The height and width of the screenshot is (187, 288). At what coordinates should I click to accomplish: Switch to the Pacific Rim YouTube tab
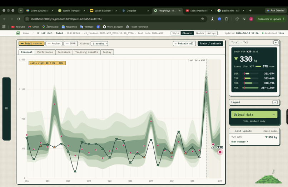[x=199, y=11]
